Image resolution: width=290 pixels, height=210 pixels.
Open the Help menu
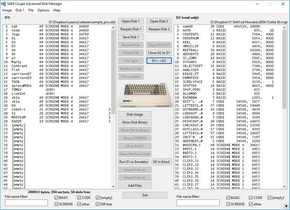tap(57, 10)
